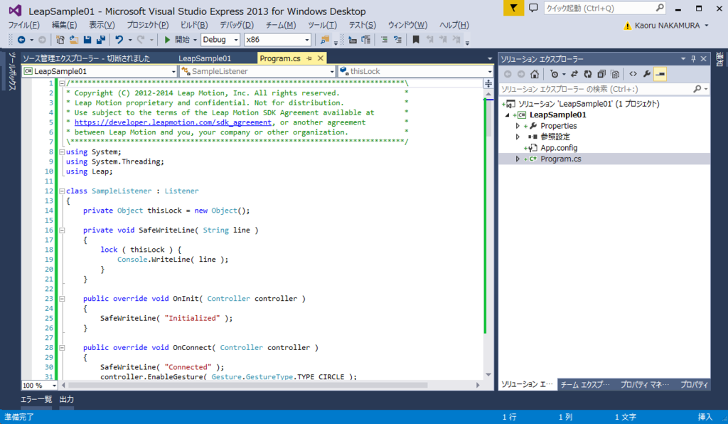Open Properties via the wrench icon
The image size is (728, 424).
tap(646, 74)
